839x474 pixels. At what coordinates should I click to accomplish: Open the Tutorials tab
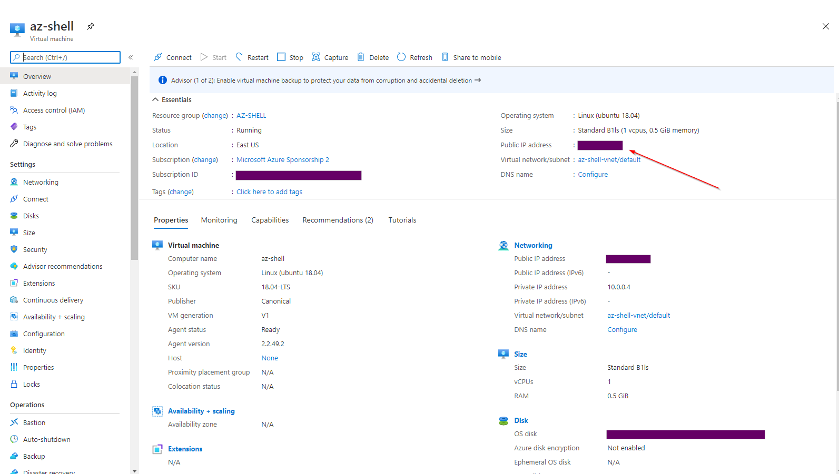tap(402, 220)
